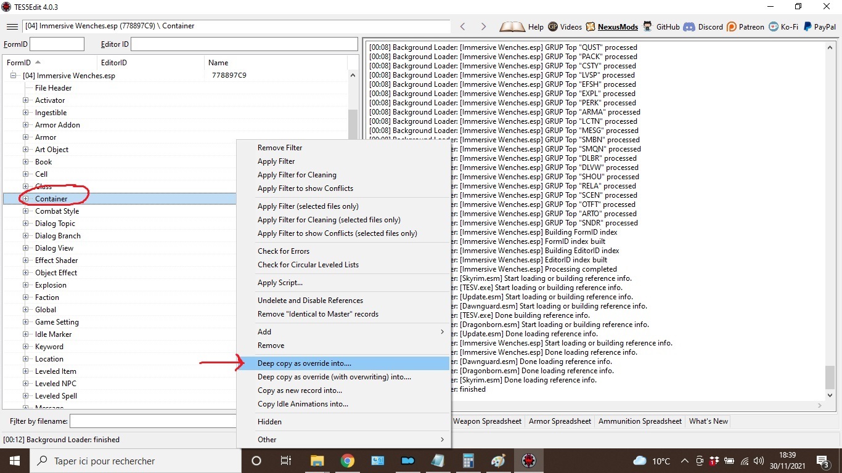Open the Patreon button
The image size is (842, 473).
tap(745, 26)
